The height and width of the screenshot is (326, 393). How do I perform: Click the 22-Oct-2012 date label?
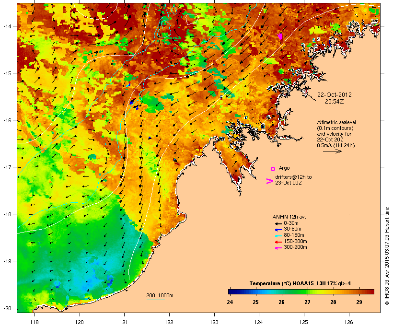pos(335,95)
